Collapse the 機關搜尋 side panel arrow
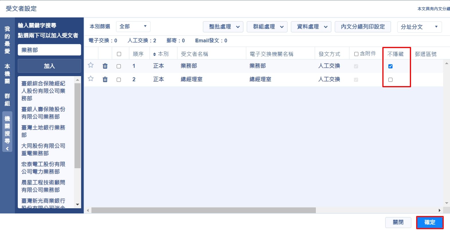The height and width of the screenshot is (230, 450). [7, 148]
